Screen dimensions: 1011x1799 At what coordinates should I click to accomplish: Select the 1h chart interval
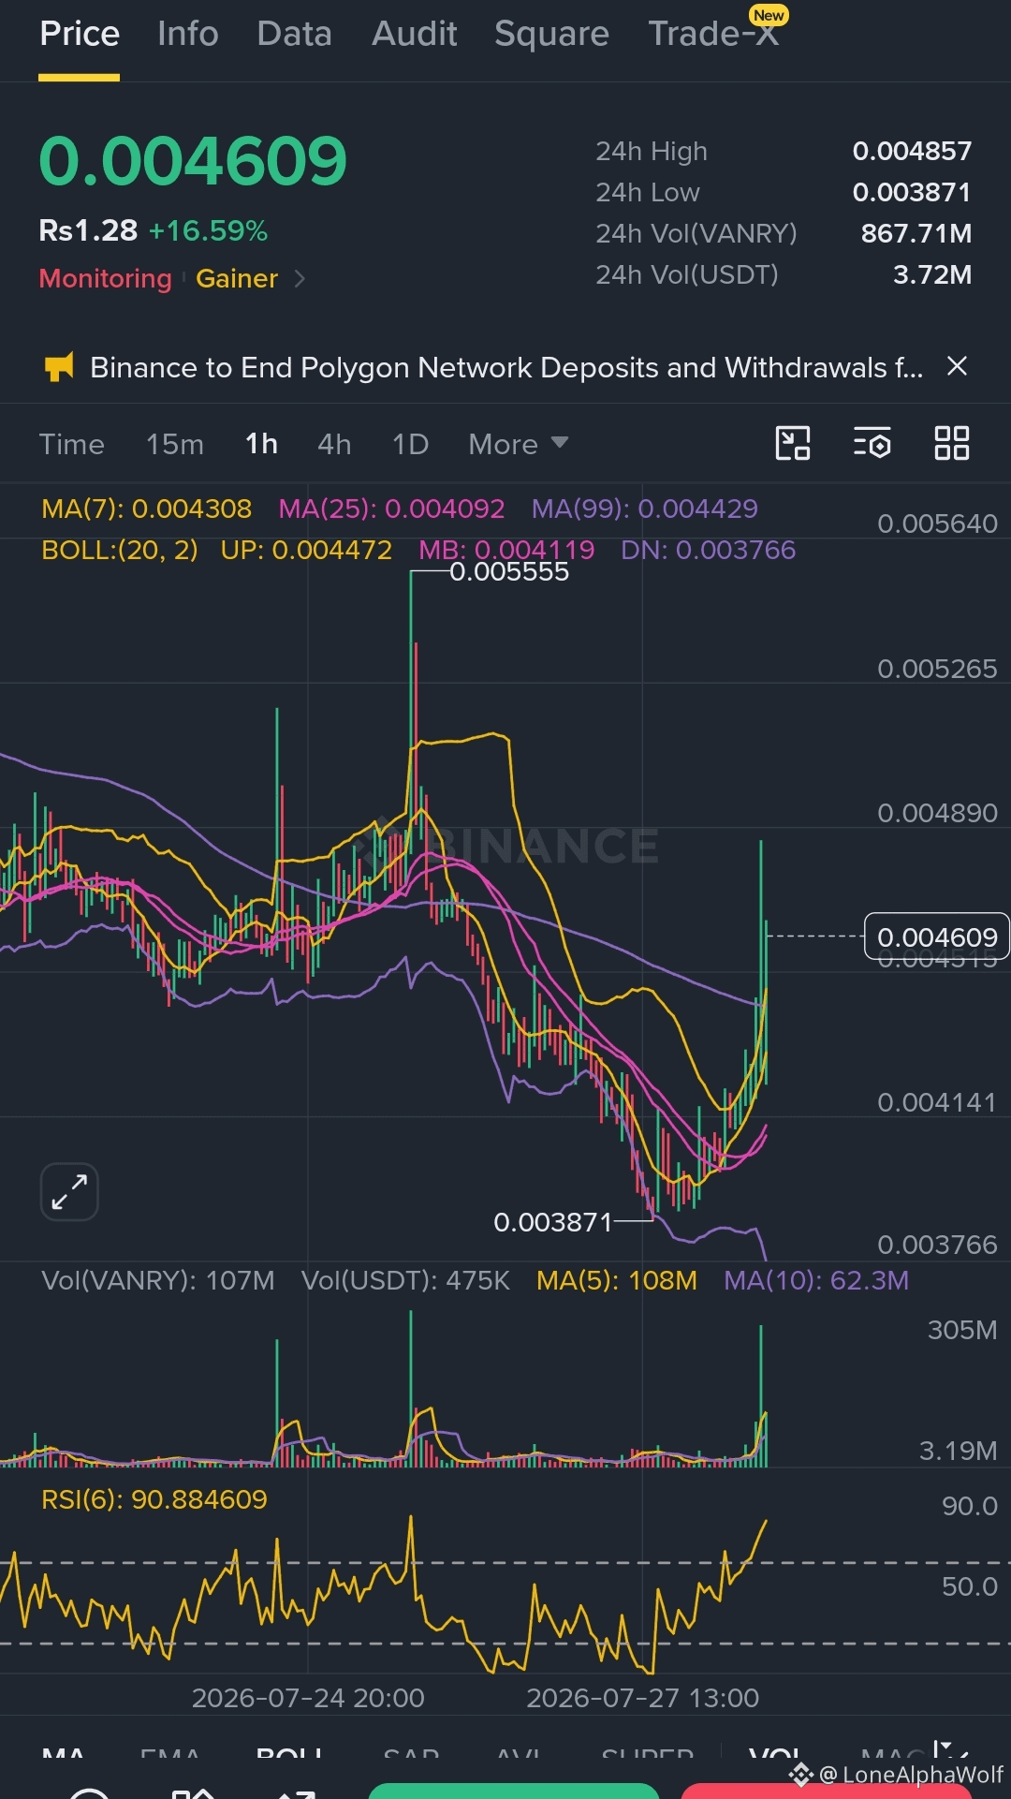(x=261, y=444)
